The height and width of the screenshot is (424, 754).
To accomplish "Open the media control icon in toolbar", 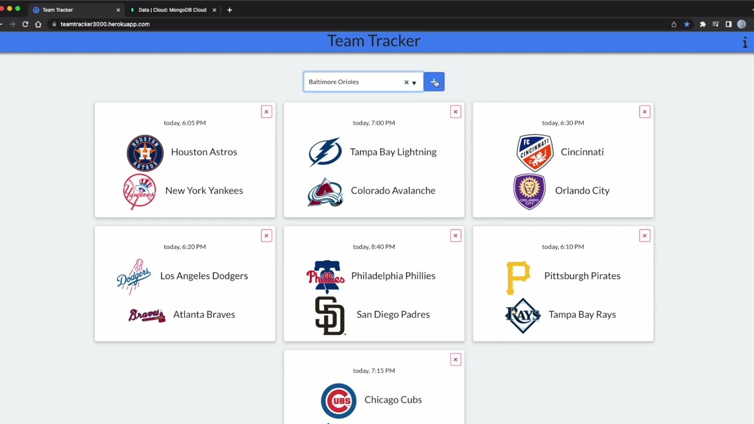I will tap(716, 24).
